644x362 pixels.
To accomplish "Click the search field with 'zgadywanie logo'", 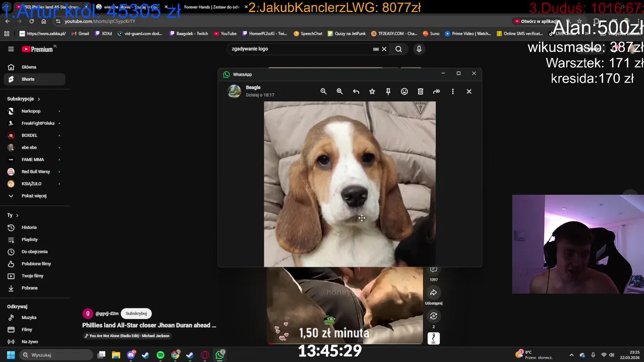I will tap(301, 49).
